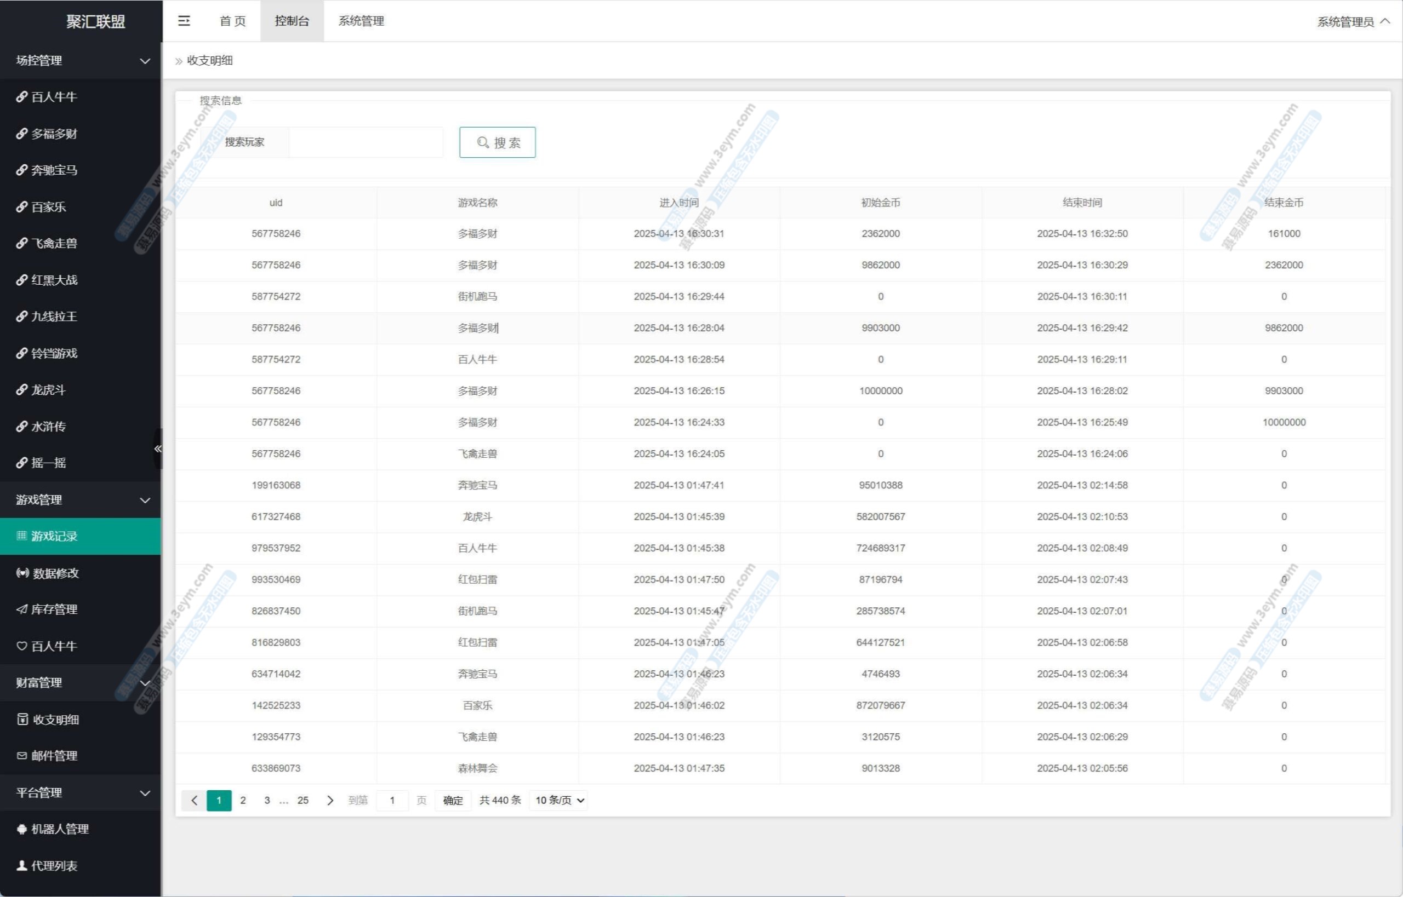Click the 确定 page jump button
1403x897 pixels.
pyautogui.click(x=453, y=800)
